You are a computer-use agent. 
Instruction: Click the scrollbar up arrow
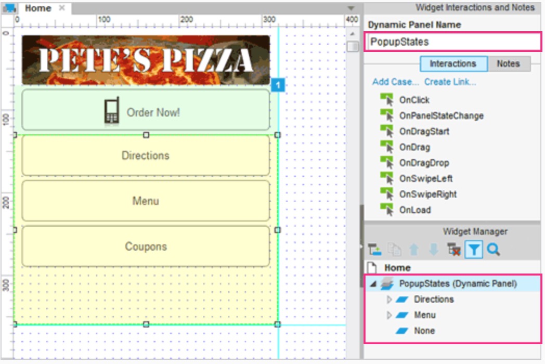(x=353, y=34)
